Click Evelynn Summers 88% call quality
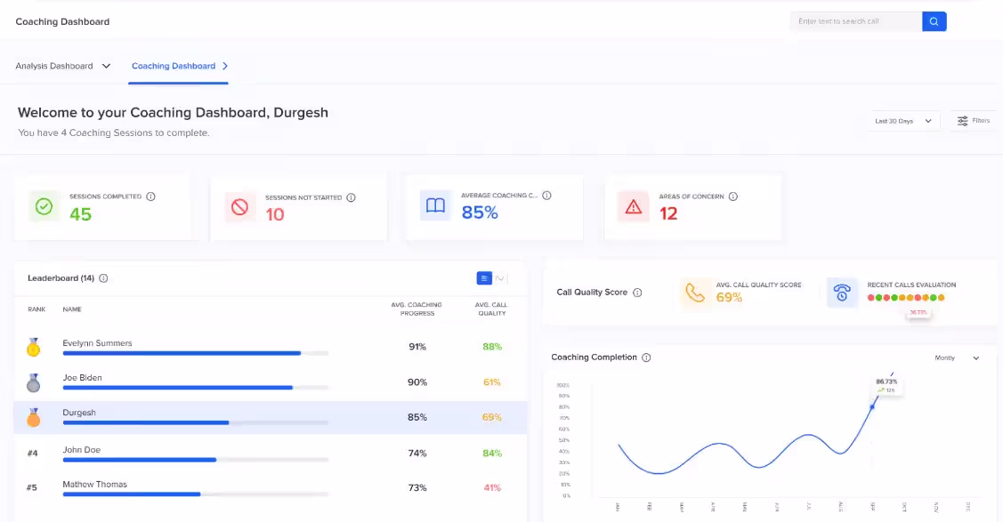Viewport: 1003px width, 522px height. [x=492, y=347]
